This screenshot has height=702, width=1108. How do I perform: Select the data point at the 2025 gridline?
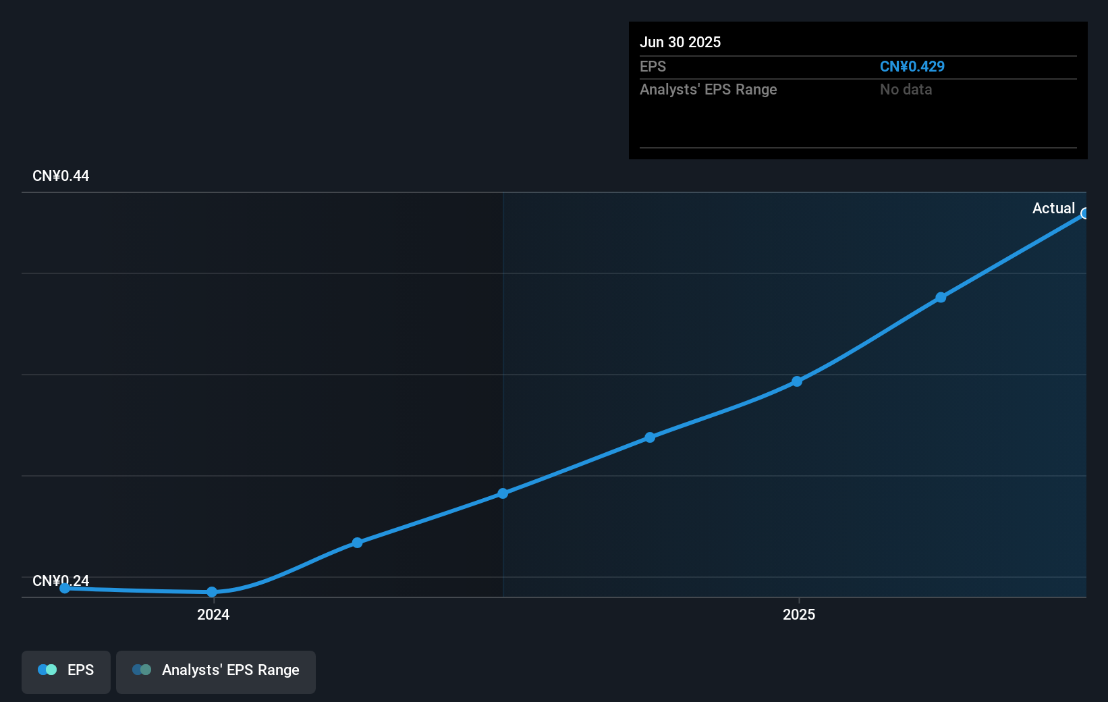[798, 381]
